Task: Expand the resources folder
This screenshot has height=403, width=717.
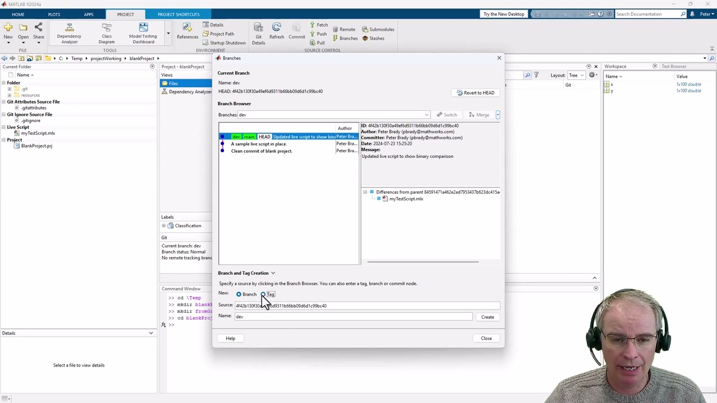Action: coord(10,95)
